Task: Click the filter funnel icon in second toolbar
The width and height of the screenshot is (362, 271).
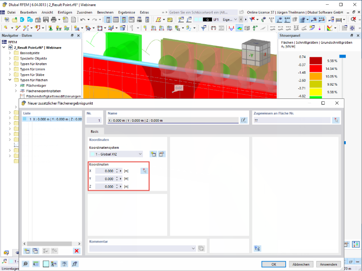Action: (203, 28)
